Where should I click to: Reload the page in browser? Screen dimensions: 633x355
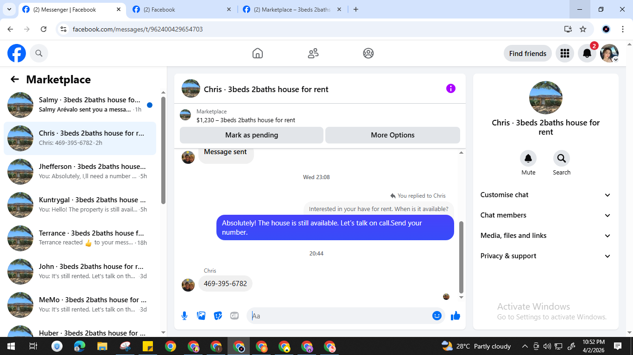coord(44,29)
